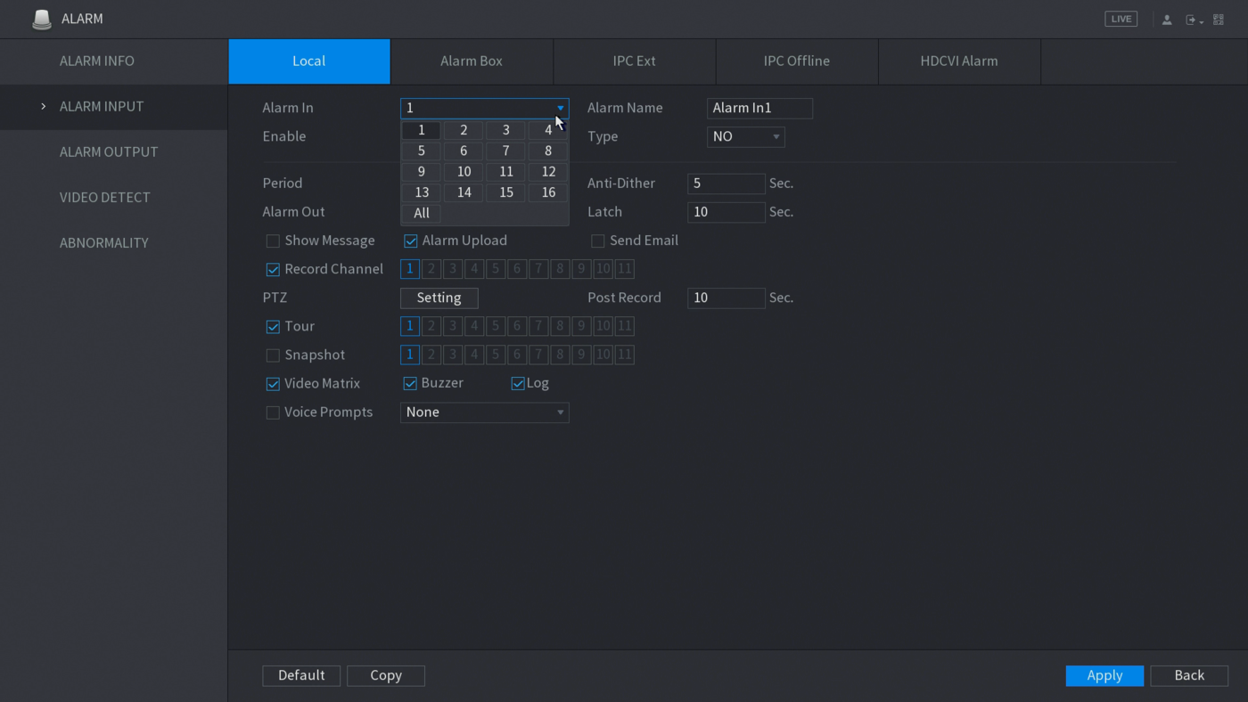Disable the Buzzer checkbox
Screen dimensions: 1248x702
(x=410, y=383)
